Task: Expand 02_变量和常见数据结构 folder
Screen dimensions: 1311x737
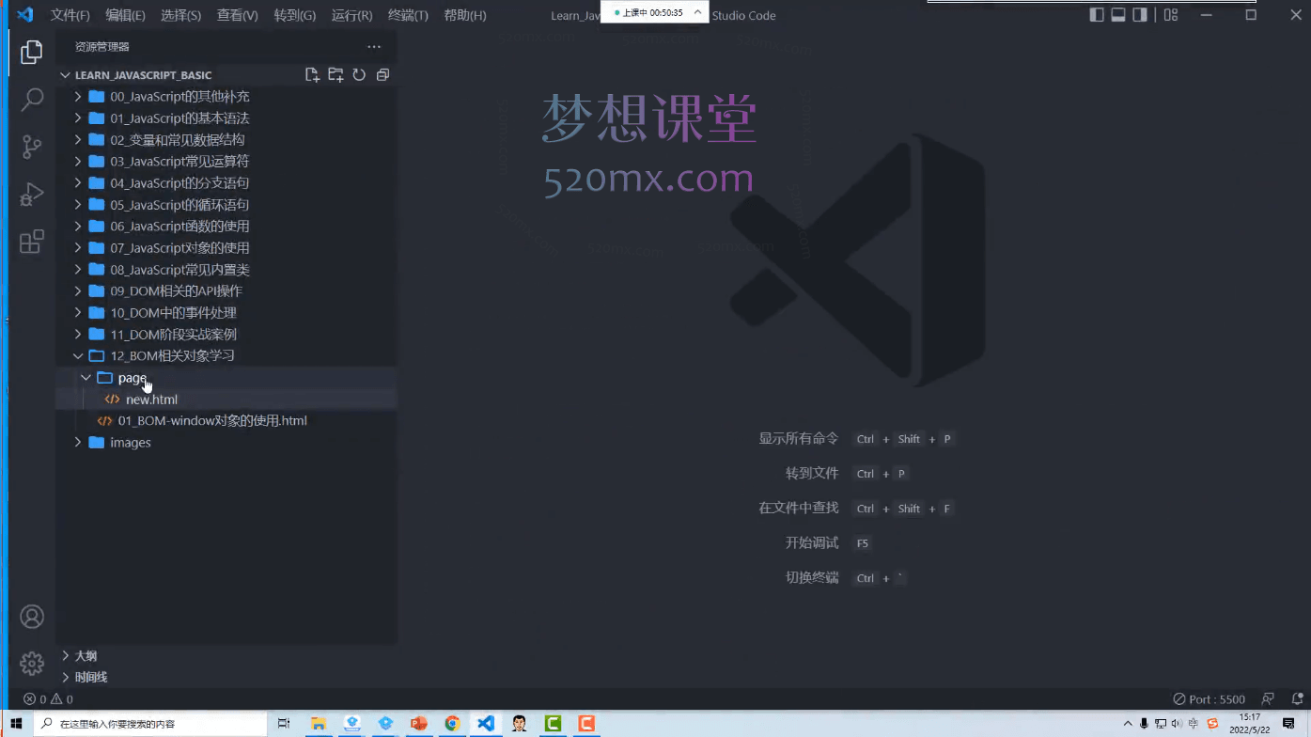Action: tap(226, 140)
